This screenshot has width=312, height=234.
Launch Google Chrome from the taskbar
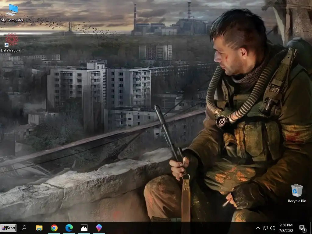[x=54, y=228]
